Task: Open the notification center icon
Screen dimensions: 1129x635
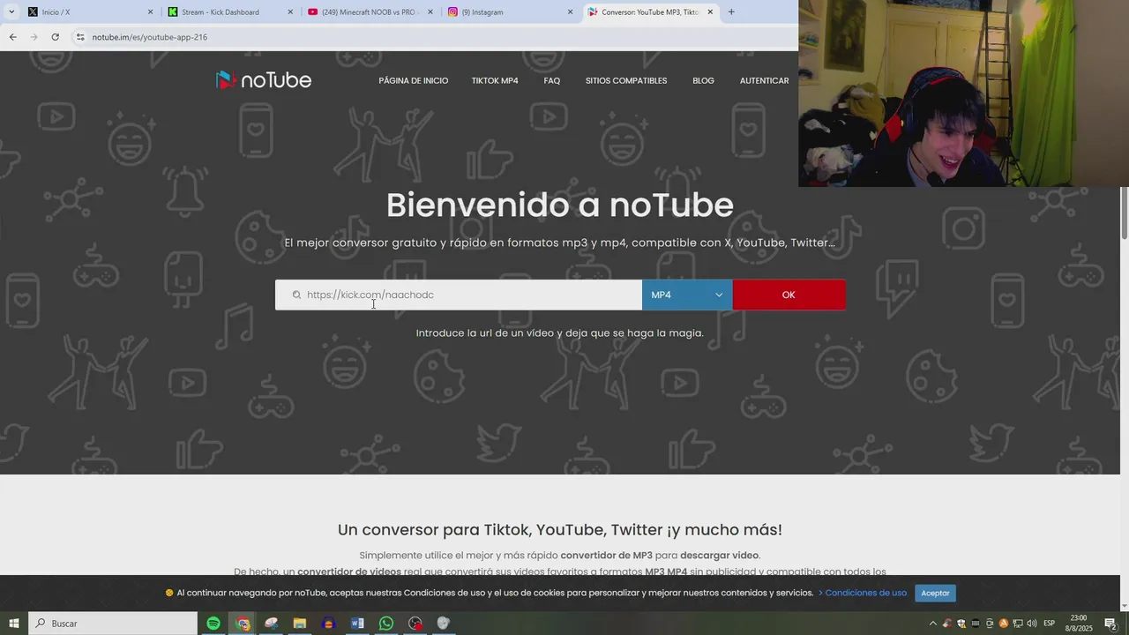Action: (x=1110, y=624)
